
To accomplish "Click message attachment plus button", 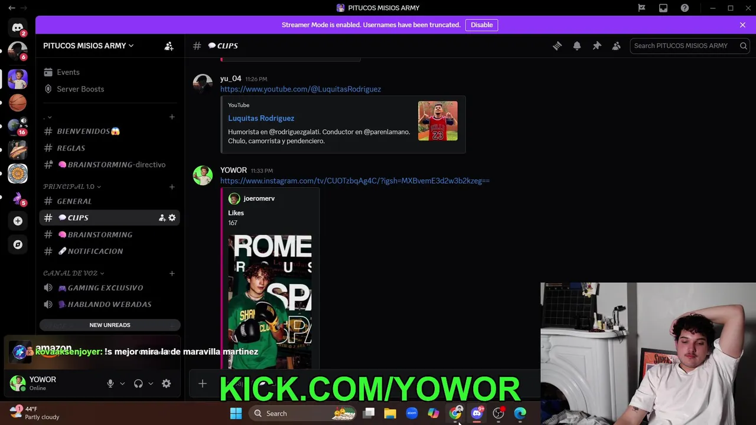I will (x=203, y=384).
